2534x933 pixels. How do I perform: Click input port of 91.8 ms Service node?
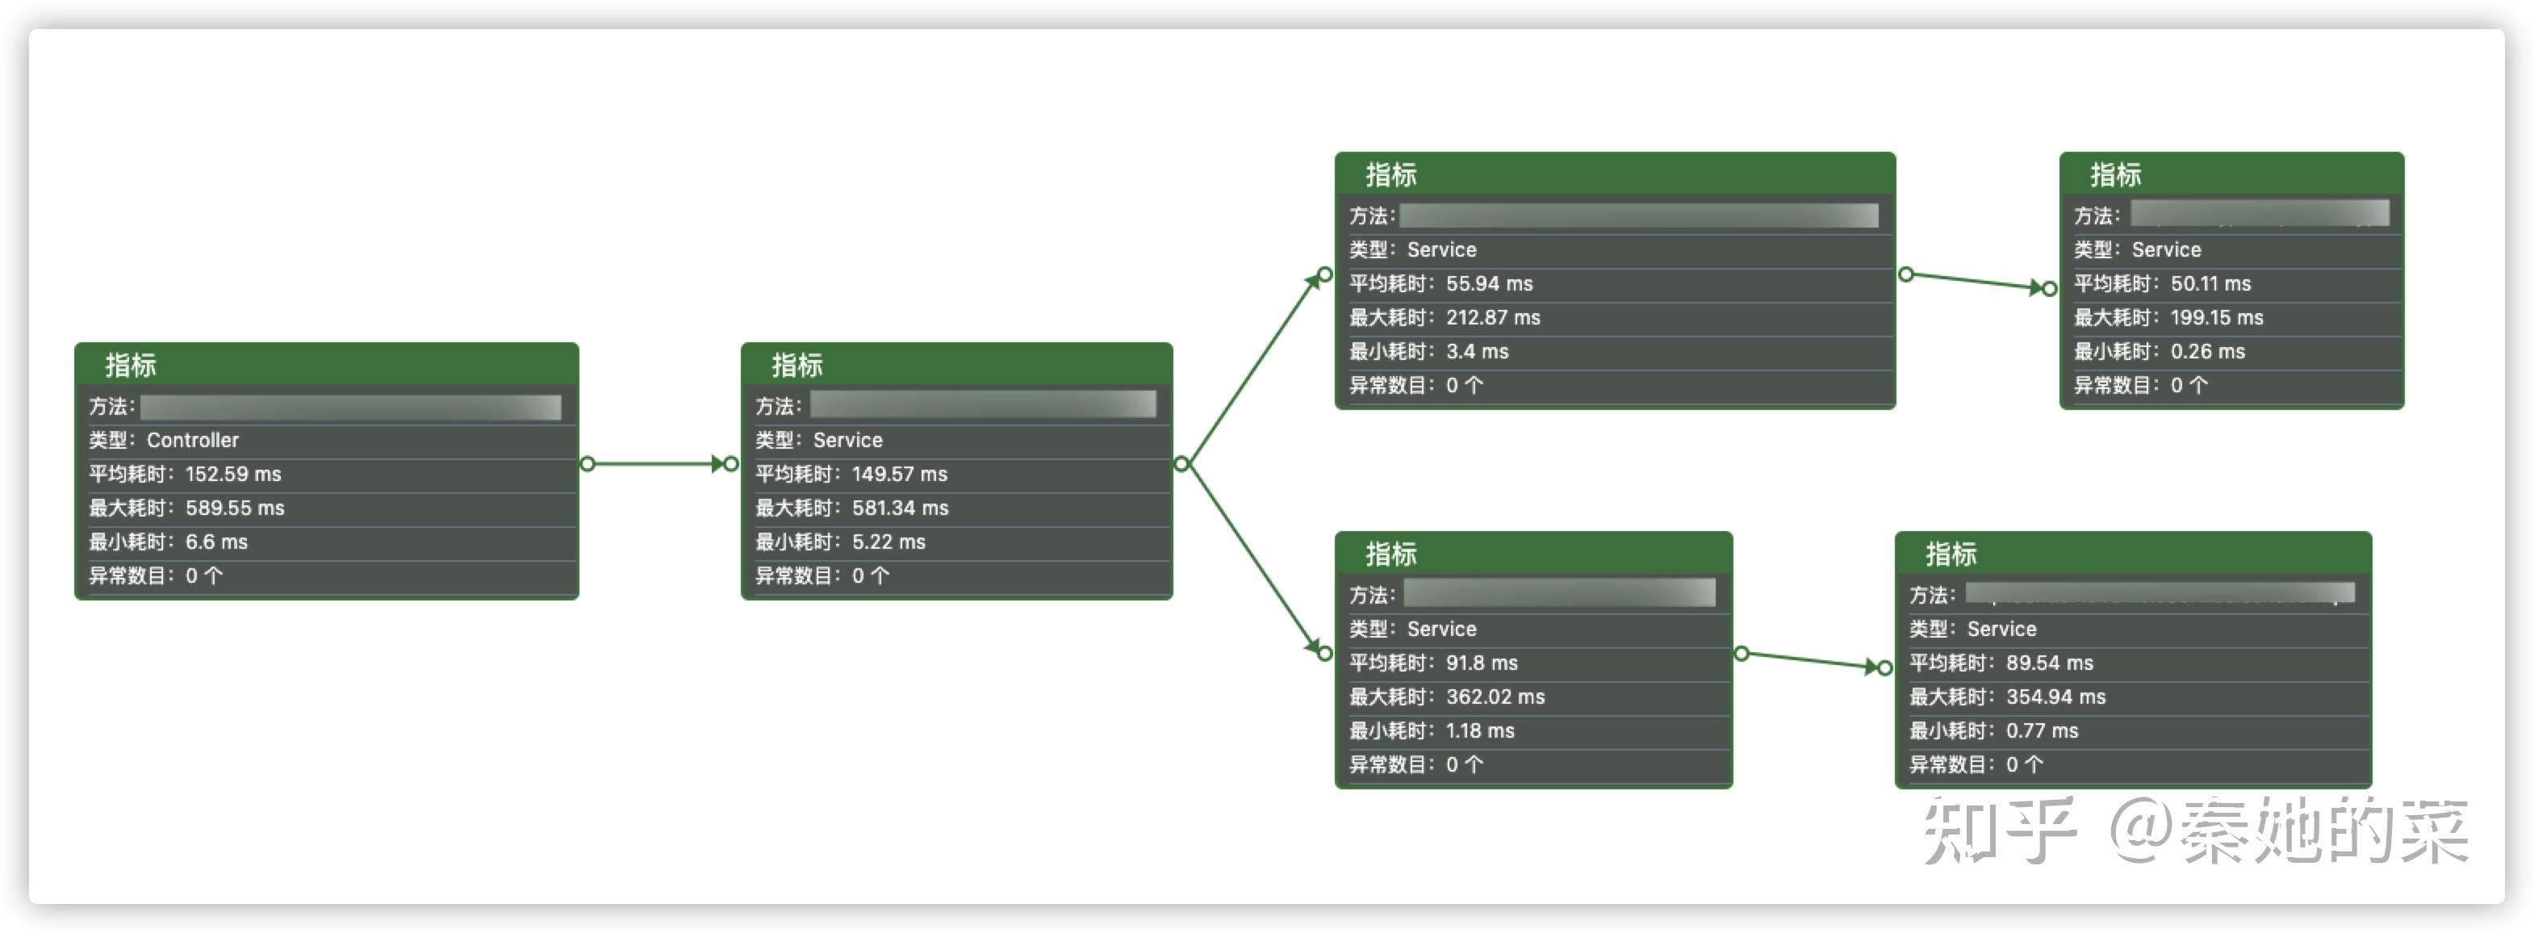pyautogui.click(x=1325, y=654)
